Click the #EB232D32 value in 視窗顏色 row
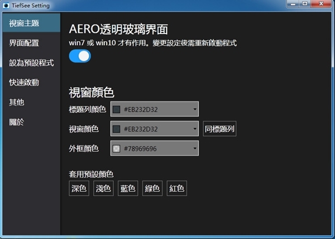335x239 pixels. (141, 129)
